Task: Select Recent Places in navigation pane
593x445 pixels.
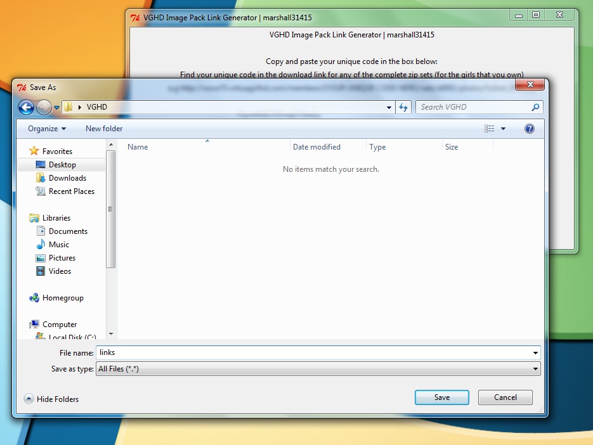Action: [x=71, y=191]
